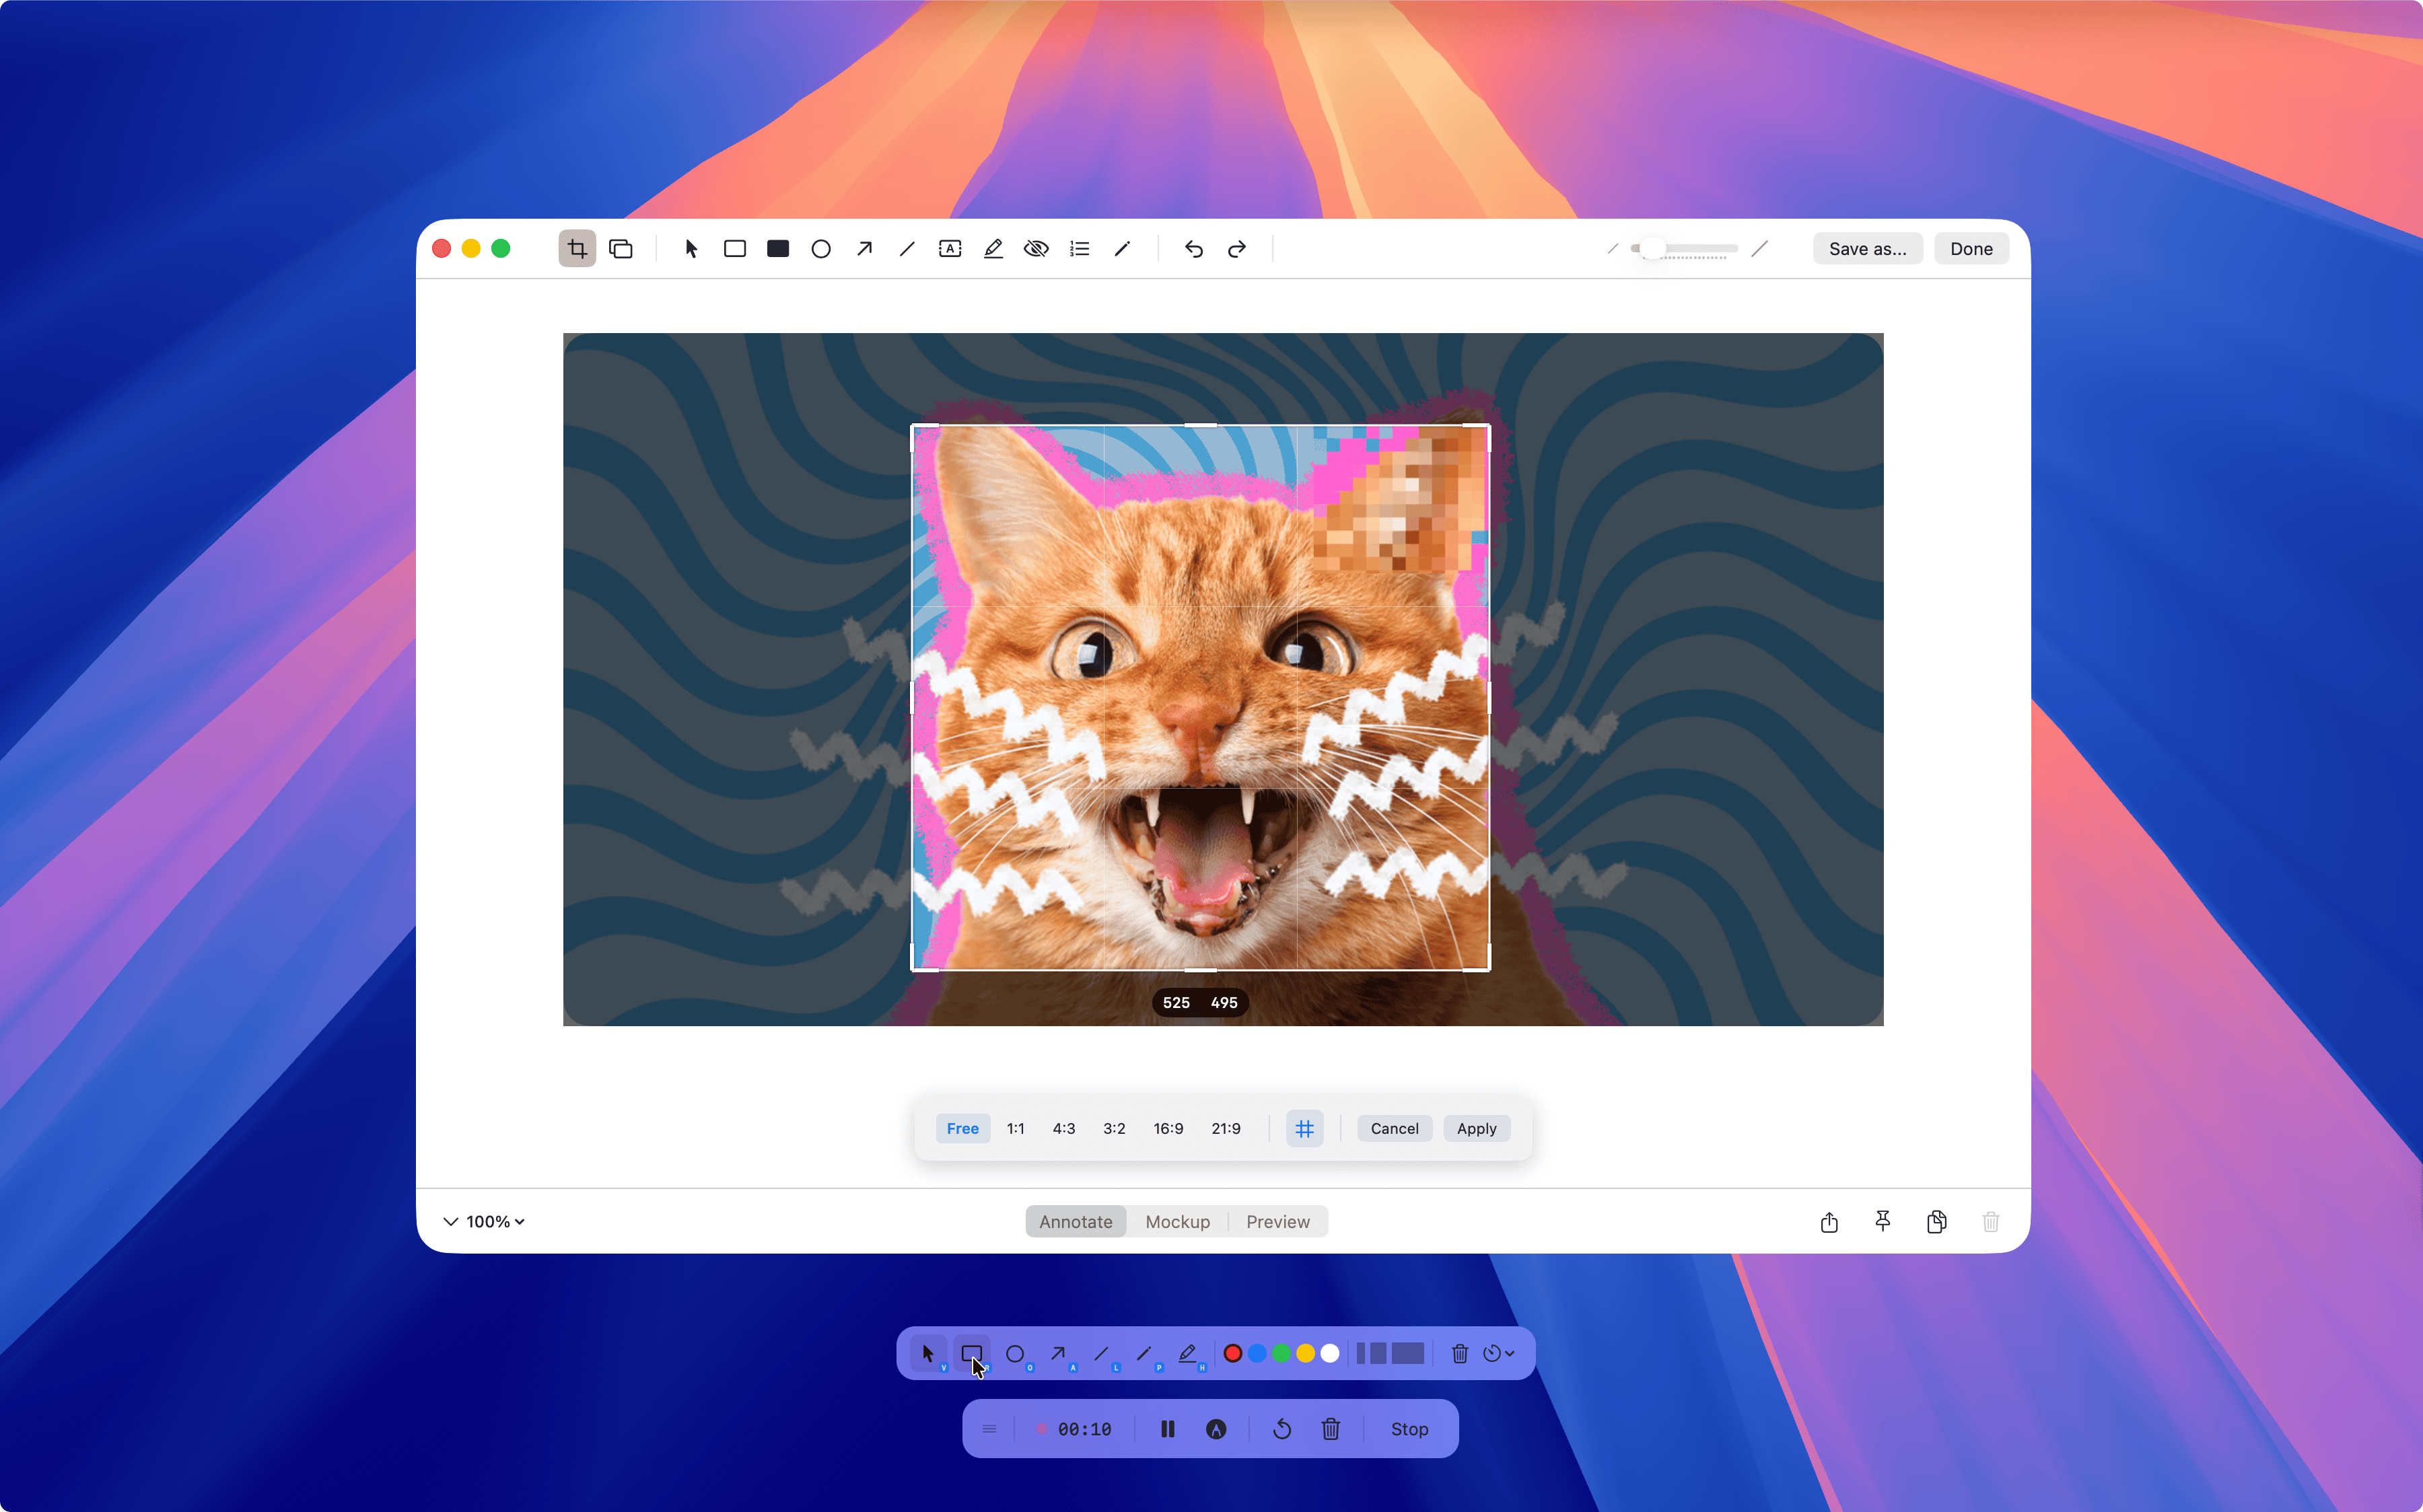Screen dimensions: 2423x1512
Task: Select the numbered list counter tool
Action: [x=1079, y=249]
